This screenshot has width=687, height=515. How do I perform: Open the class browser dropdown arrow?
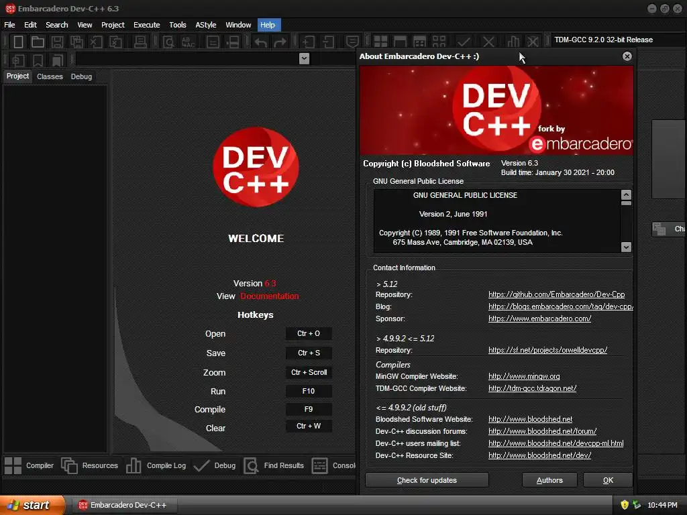pos(304,59)
